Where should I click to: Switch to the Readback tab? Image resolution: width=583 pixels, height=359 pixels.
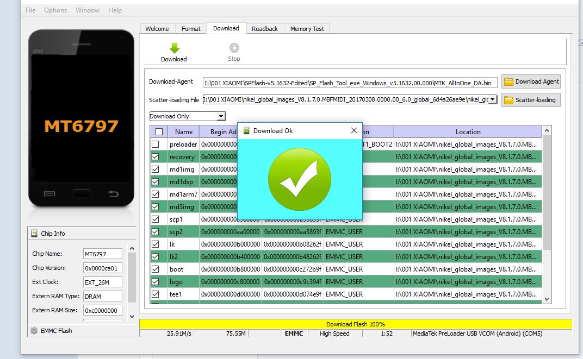point(264,29)
